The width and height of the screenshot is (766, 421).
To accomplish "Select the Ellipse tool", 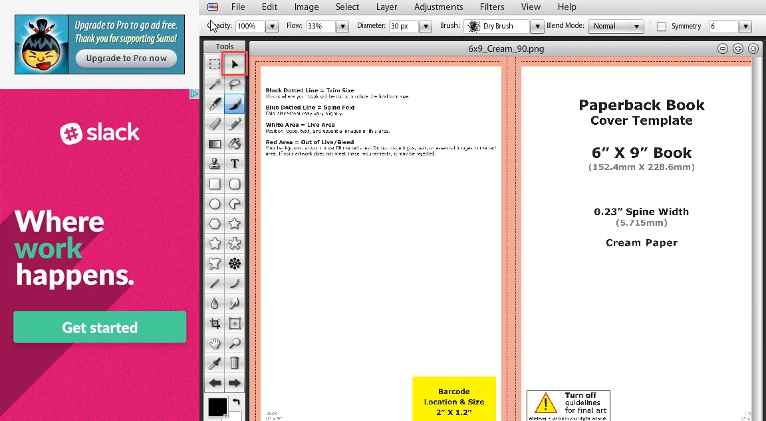I will [x=215, y=204].
